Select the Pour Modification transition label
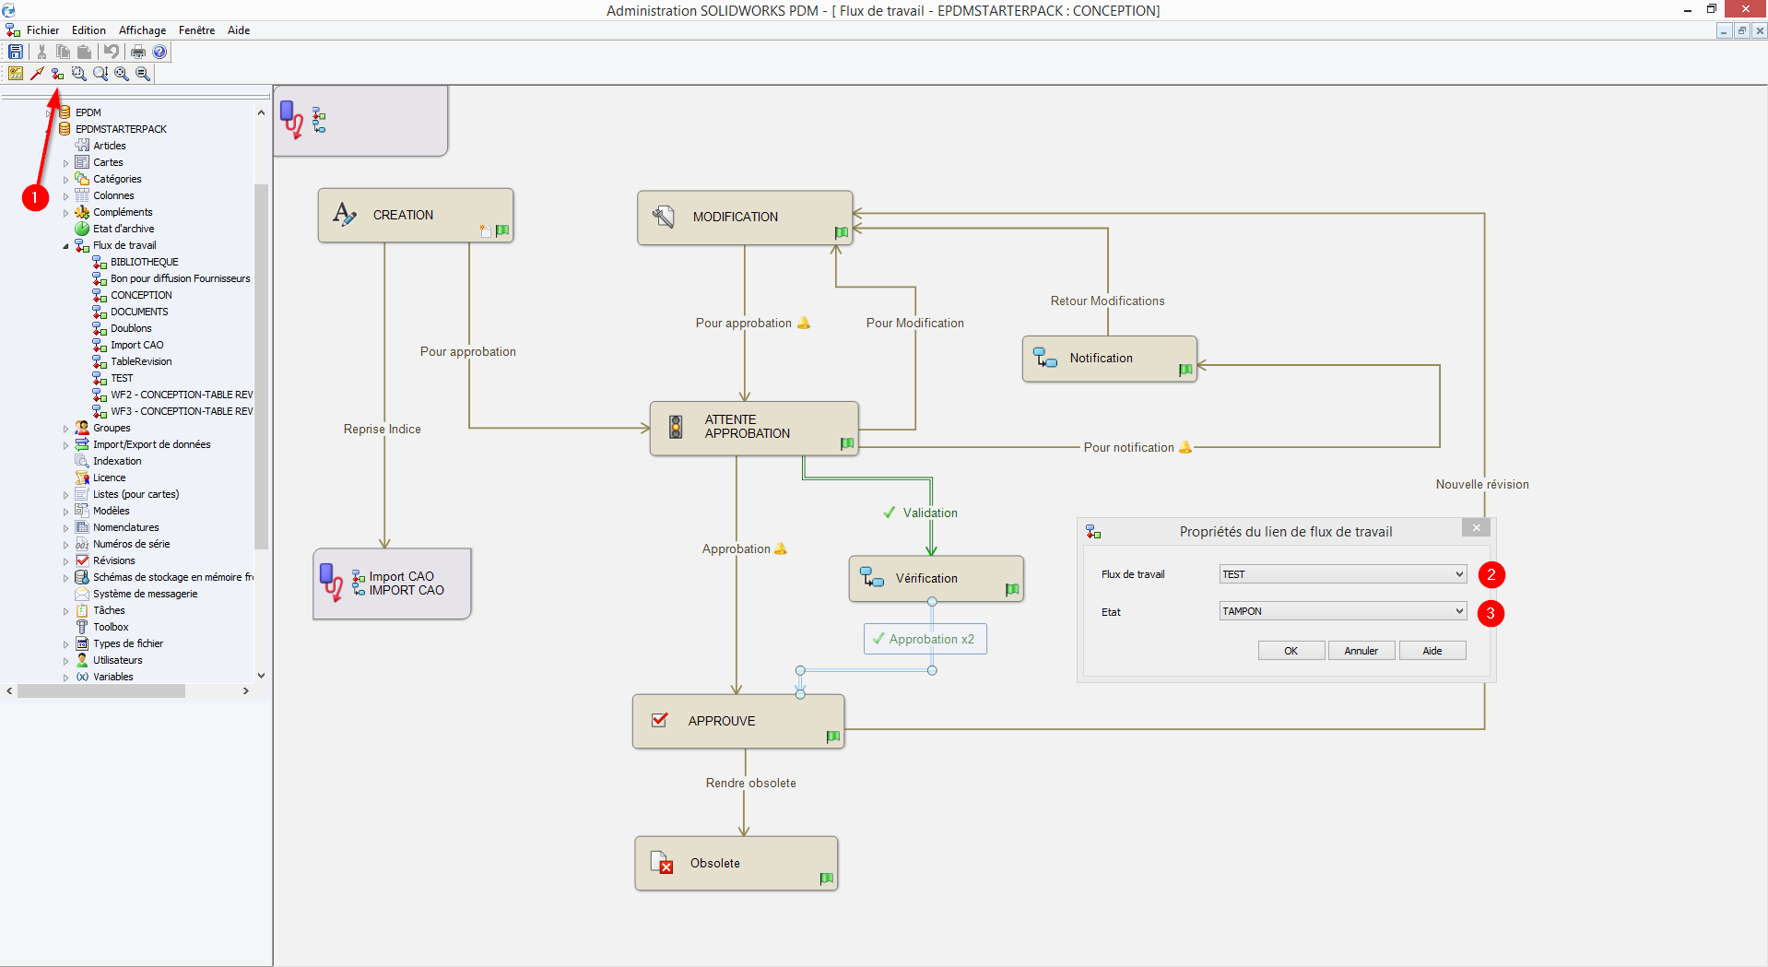 coord(915,323)
